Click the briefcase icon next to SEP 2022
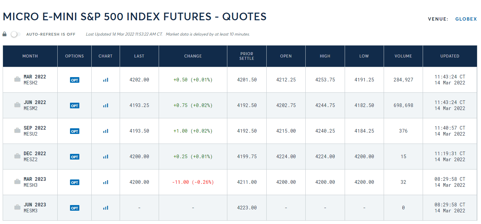 tap(17, 131)
